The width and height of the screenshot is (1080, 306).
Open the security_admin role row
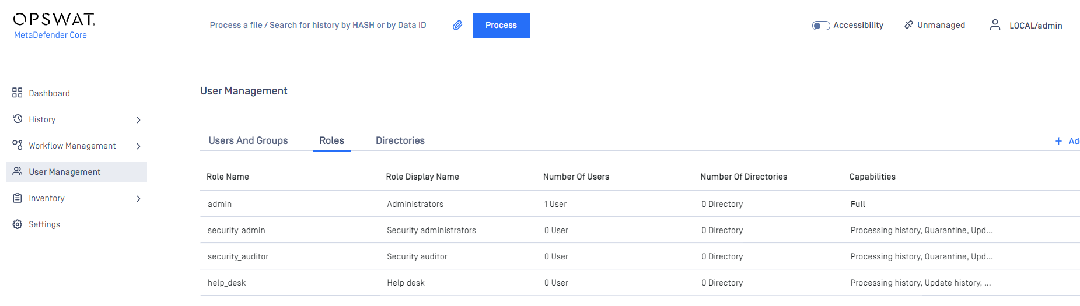click(639, 230)
